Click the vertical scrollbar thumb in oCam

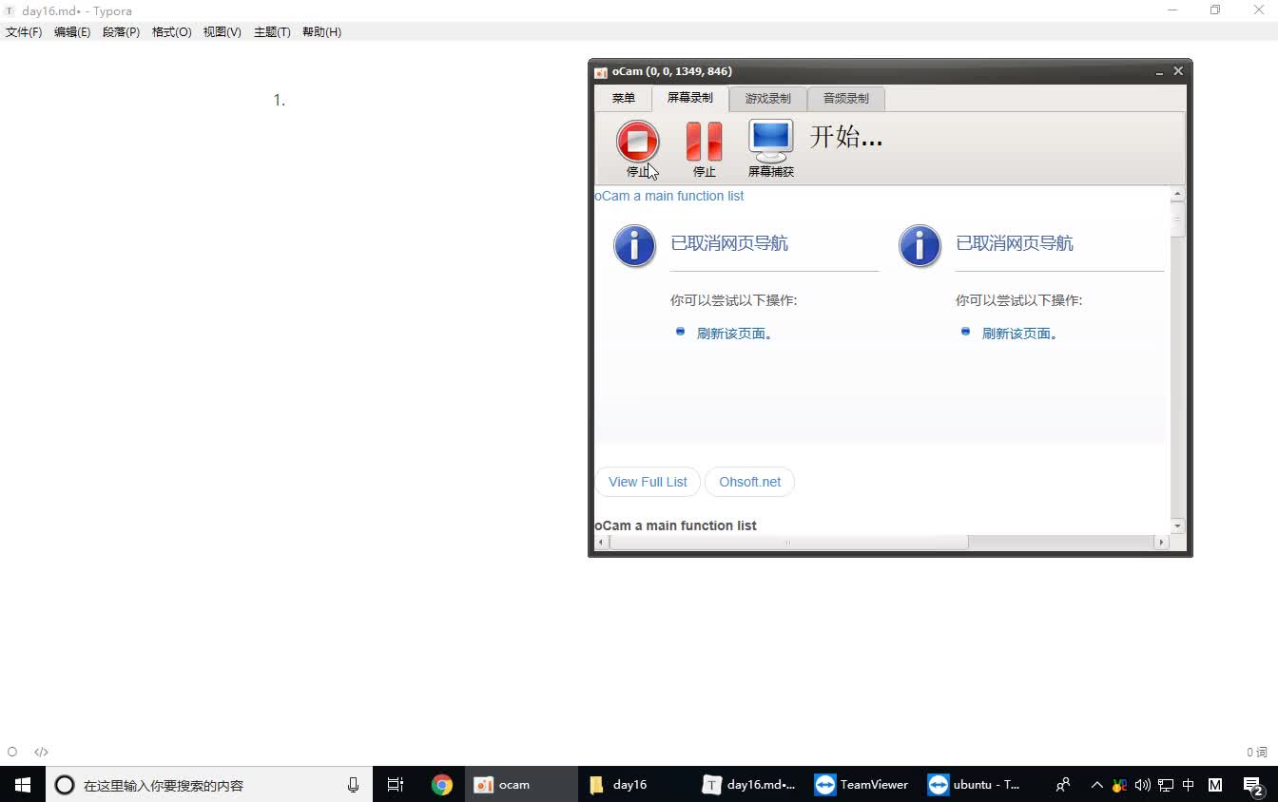point(1177,219)
